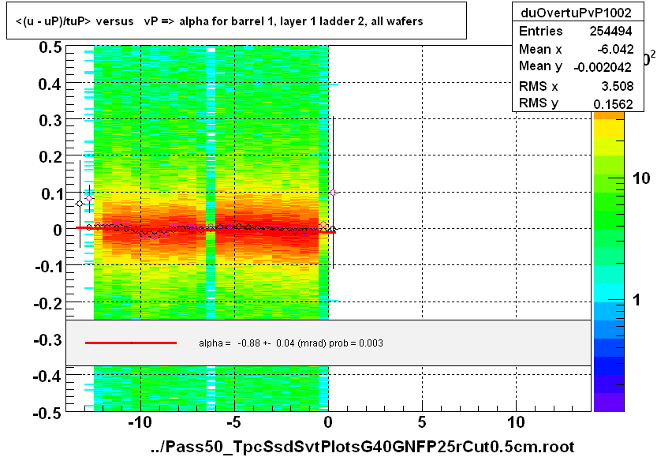Click the y-axis tick label -0.1
The width and height of the screenshot is (657, 457).
[x=49, y=266]
